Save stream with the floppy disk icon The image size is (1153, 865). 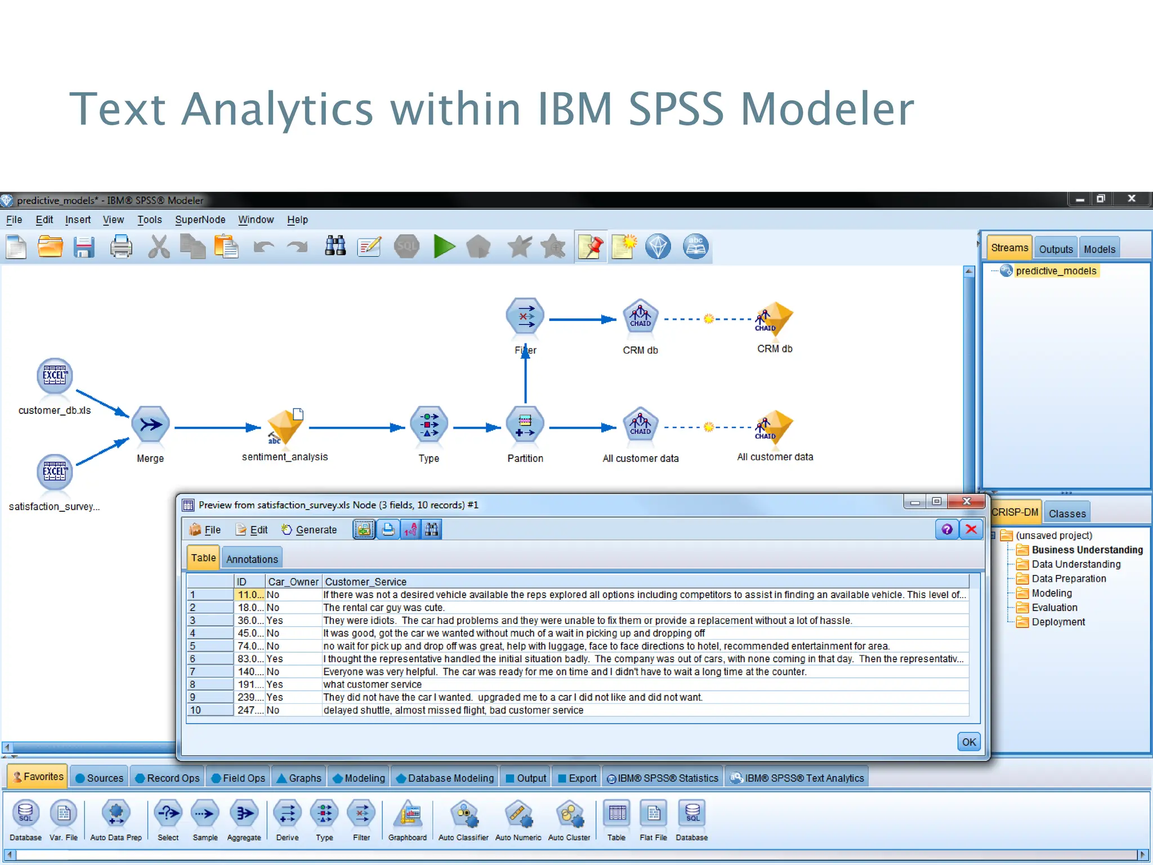[84, 247]
